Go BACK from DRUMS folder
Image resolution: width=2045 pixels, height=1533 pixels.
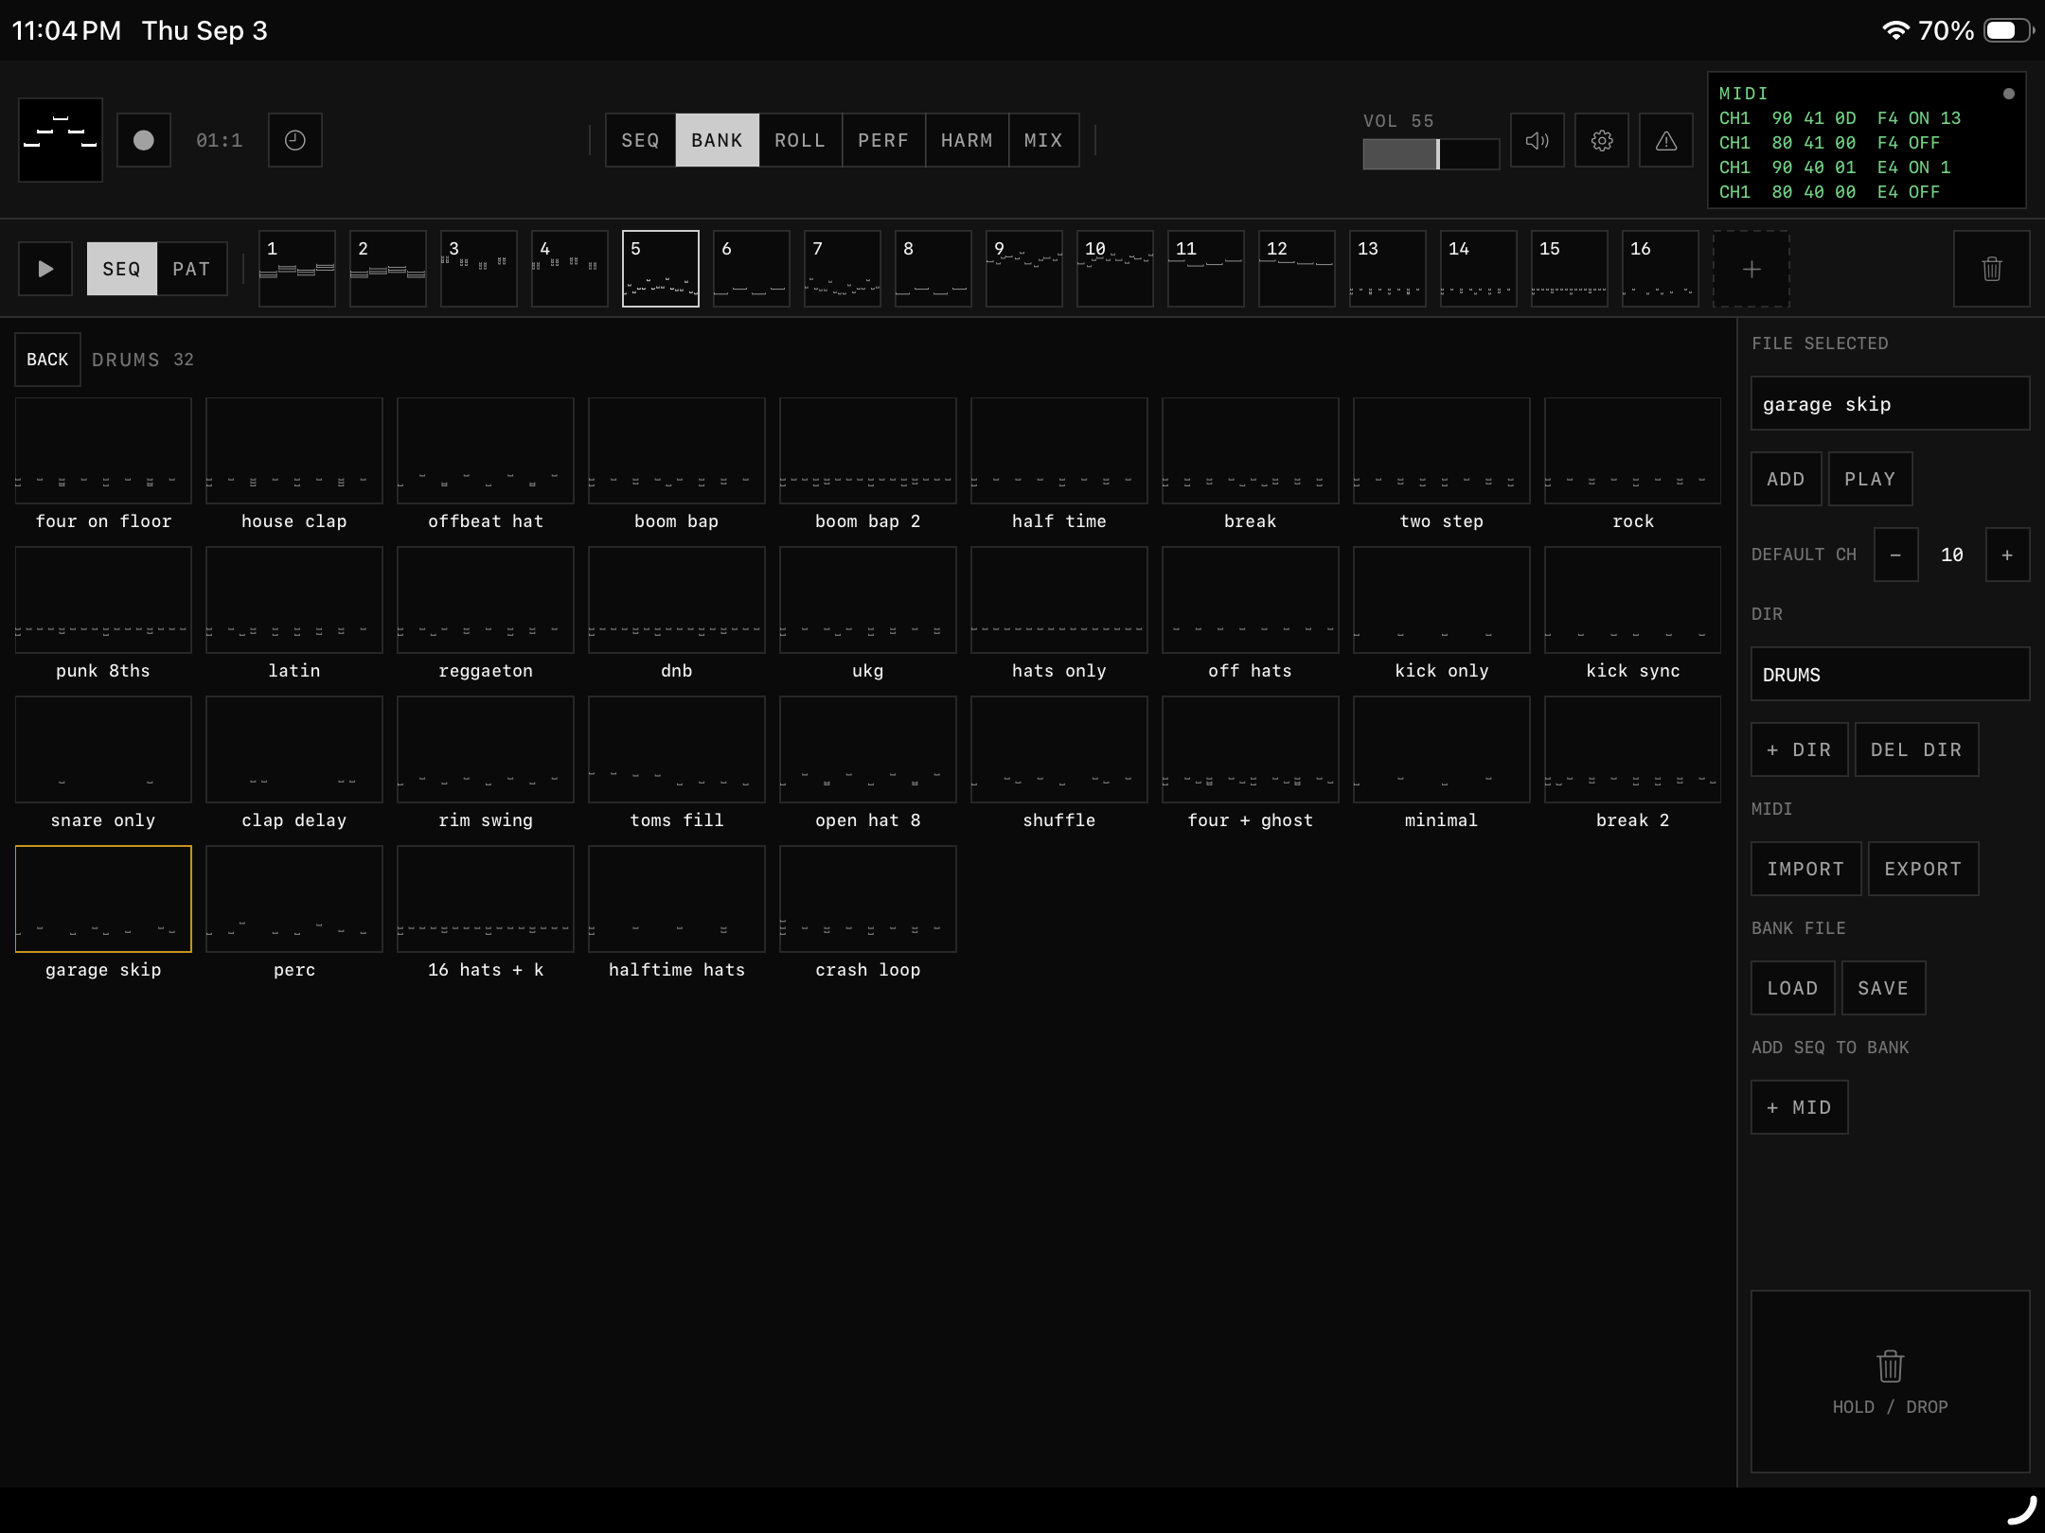(47, 360)
